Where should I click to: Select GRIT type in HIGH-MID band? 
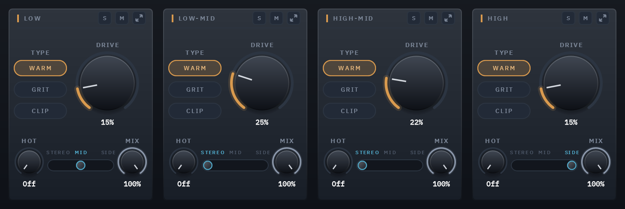(x=349, y=90)
